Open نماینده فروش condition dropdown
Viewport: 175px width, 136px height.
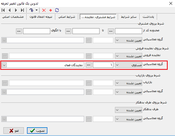(128, 56)
